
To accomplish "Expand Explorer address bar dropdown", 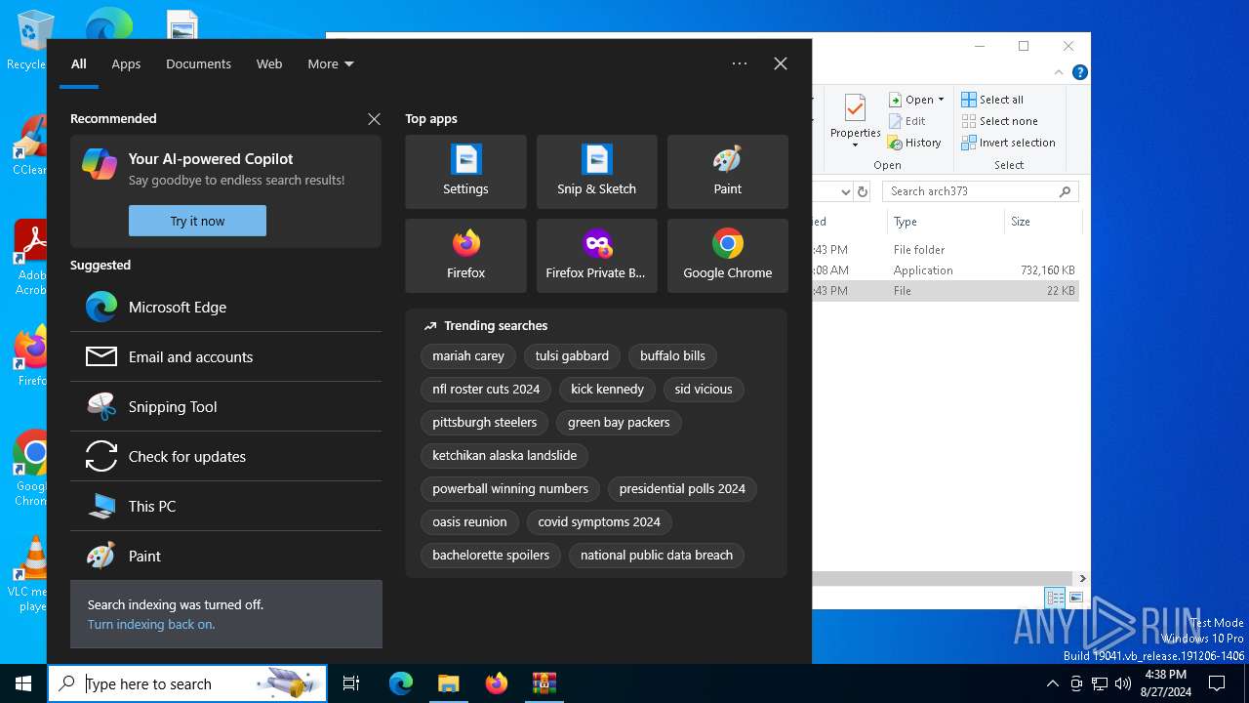I will point(845,191).
